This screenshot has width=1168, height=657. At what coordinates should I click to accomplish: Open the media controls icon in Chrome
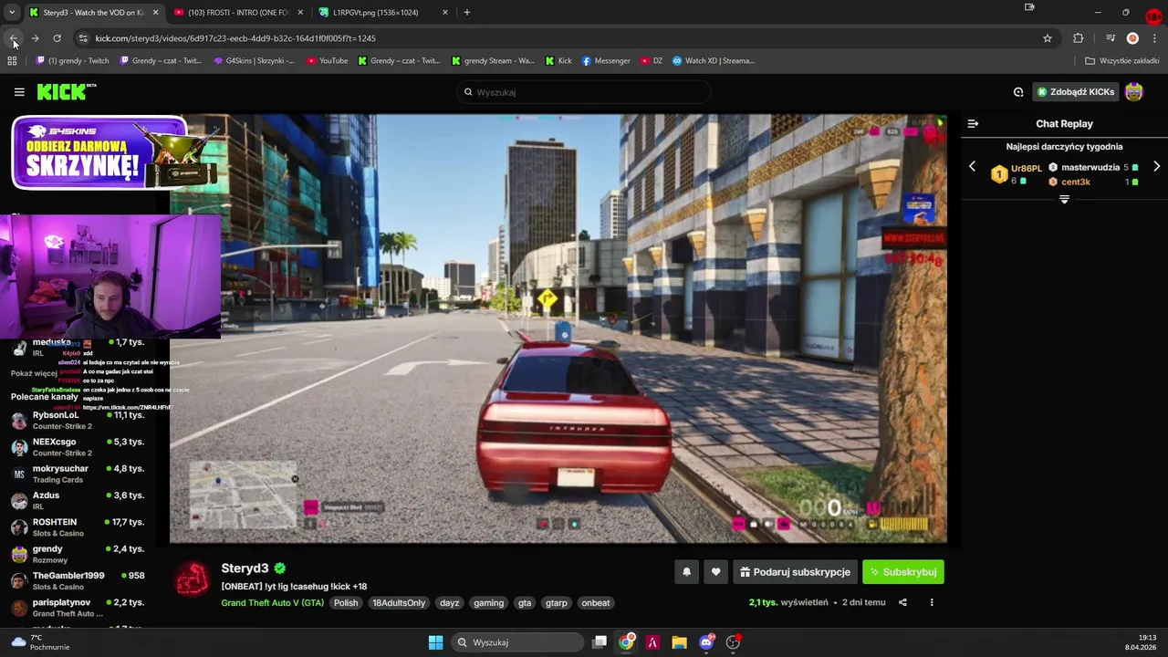click(x=1111, y=38)
